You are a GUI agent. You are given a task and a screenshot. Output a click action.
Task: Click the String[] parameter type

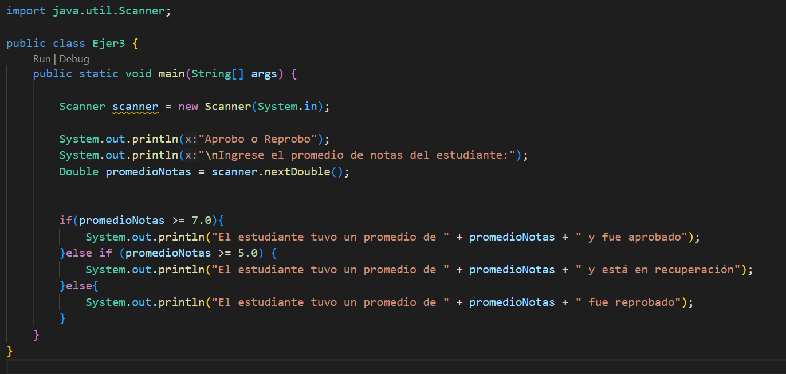(218, 74)
